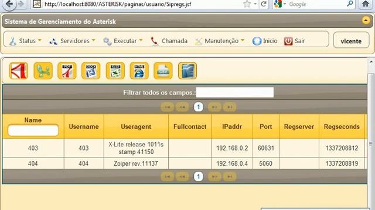Click the browser back button

[x=9, y=4]
